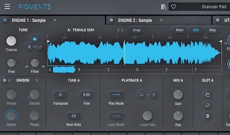Click the A: FEMALE UUH sample name
Image resolution: width=230 pixels, height=135 pixels.
pyautogui.click(x=81, y=30)
